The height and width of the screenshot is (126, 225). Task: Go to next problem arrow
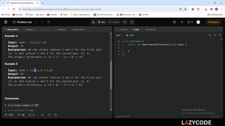coord(42,22)
